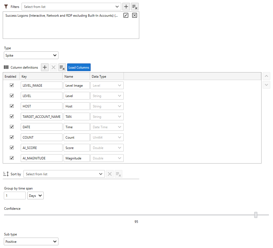This screenshot has width=273, height=248.
Task: Disable the LEVEL_IMAGE column checkbox
Action: 12,85
